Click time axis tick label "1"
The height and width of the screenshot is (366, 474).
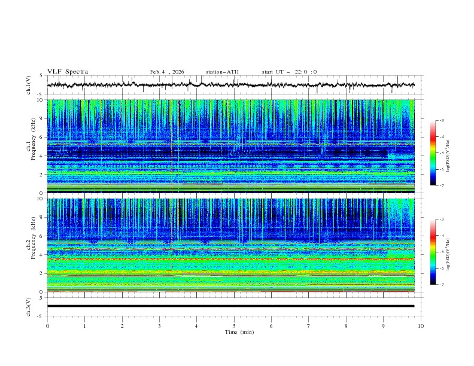(x=84, y=326)
